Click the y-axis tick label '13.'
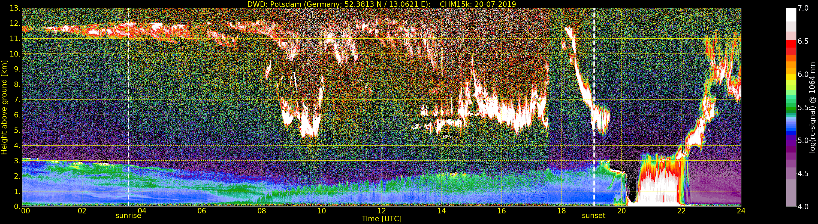Image resolution: width=818 pixels, height=224 pixels. (15, 8)
